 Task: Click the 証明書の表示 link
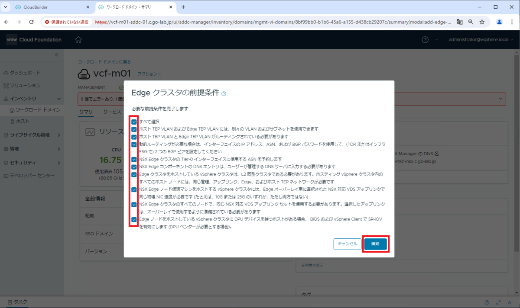(312, 265)
